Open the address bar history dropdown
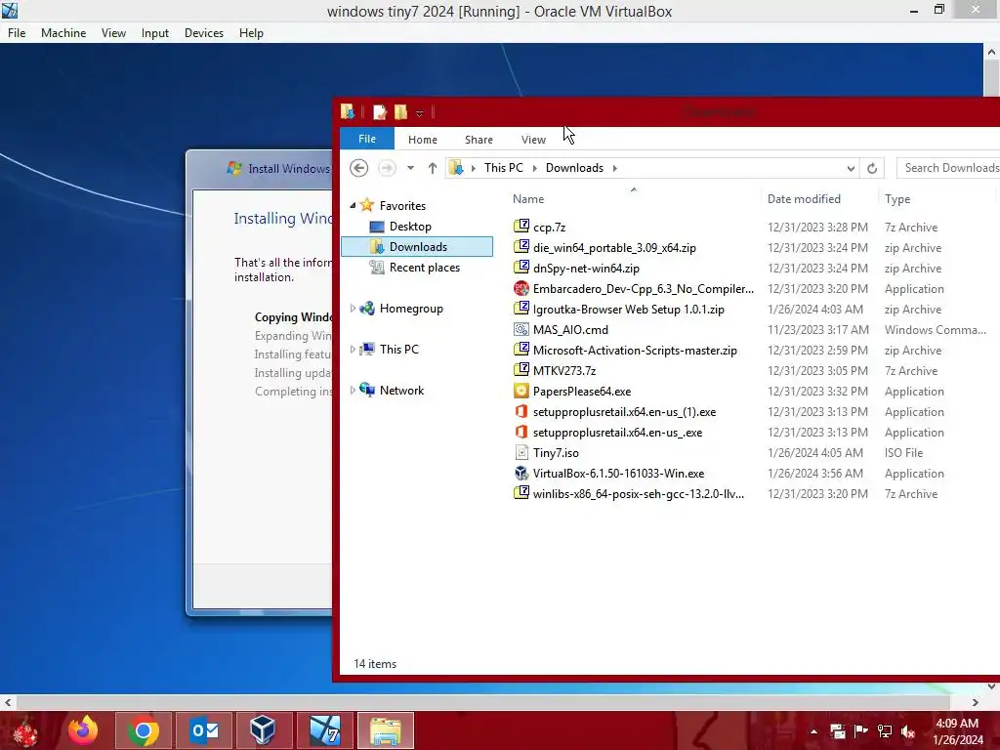1000x750 pixels. 851,168
